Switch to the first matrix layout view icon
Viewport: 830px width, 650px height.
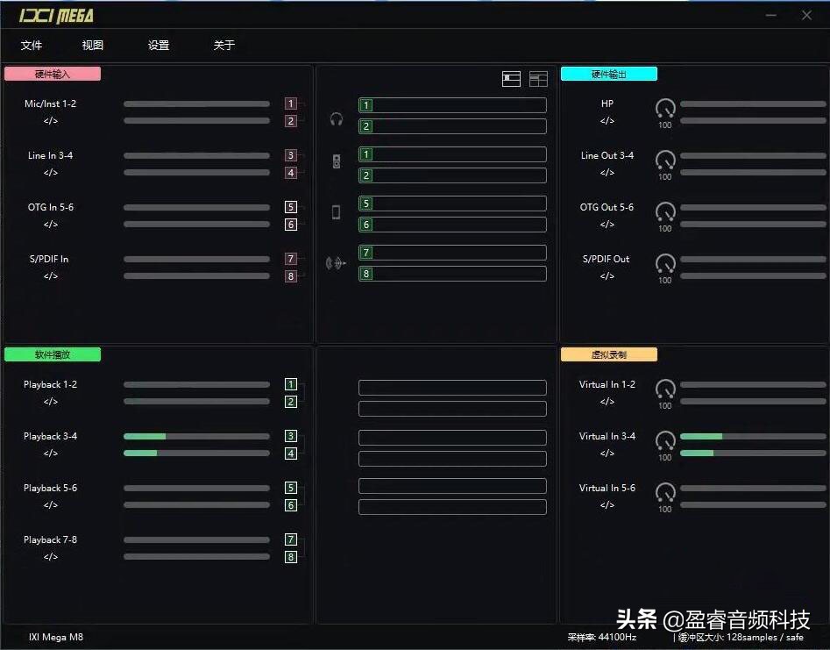[511, 78]
